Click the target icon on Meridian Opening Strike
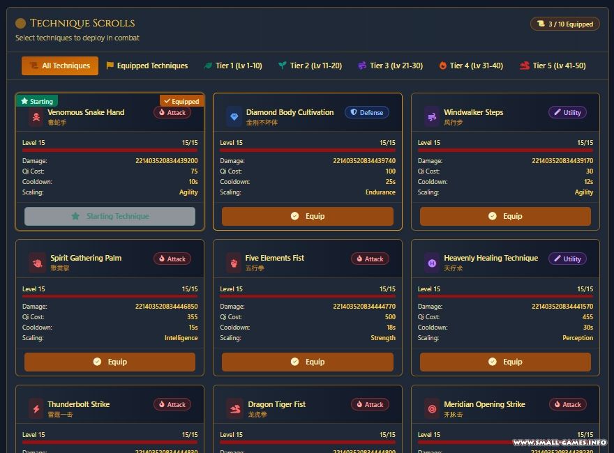The height and width of the screenshot is (453, 614). click(432, 409)
